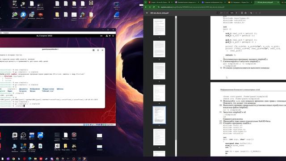Click the volume icon in Ubuntu top bar
This screenshot has width=286, height=161.
coord(110,36)
